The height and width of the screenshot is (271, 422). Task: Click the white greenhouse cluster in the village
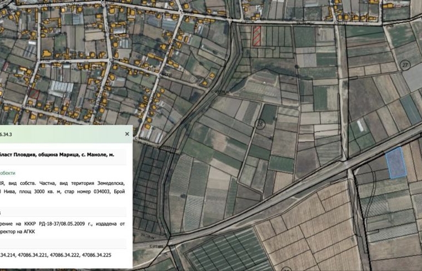tap(61, 88)
